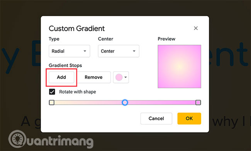Click the Rotate with shape label
The height and width of the screenshot is (151, 251).
pyautogui.click(x=78, y=92)
